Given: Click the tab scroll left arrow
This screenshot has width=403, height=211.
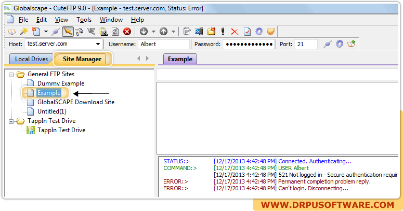Looking at the screenshot, I should click(138, 59).
